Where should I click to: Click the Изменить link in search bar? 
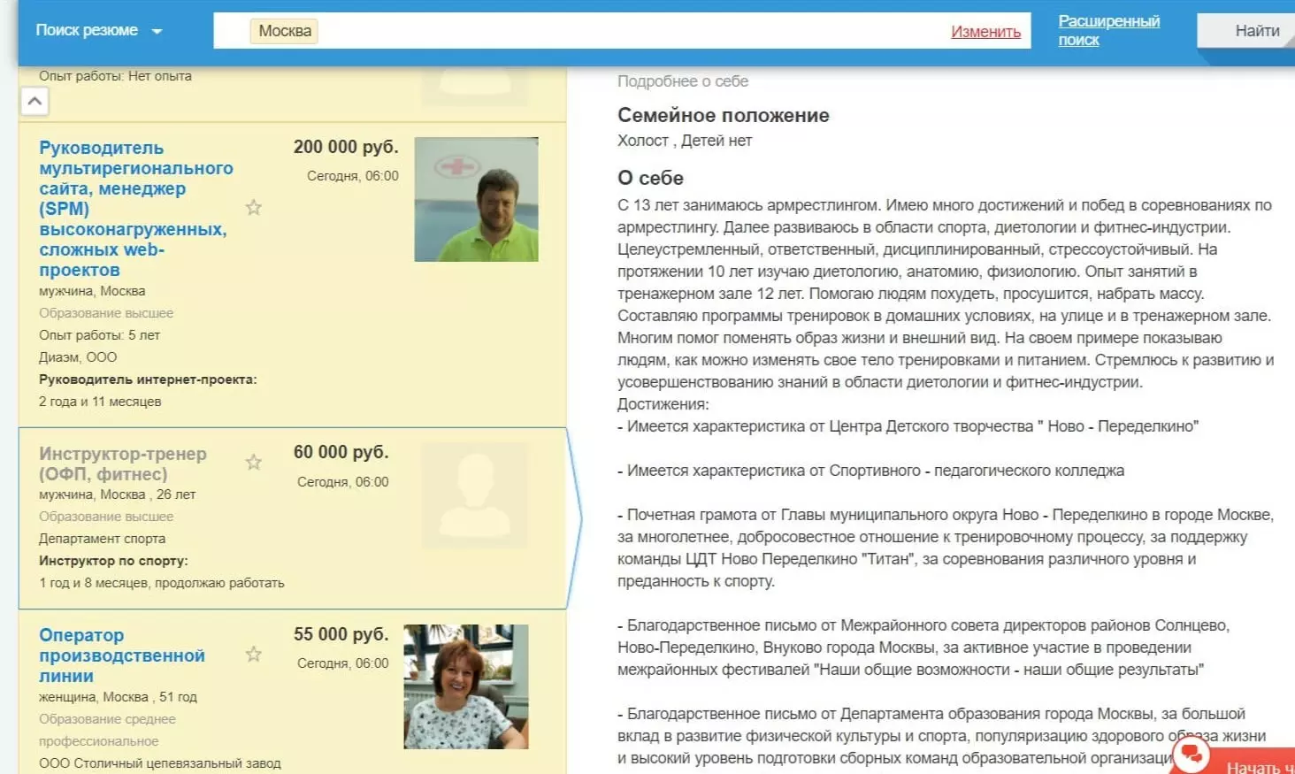tap(985, 32)
